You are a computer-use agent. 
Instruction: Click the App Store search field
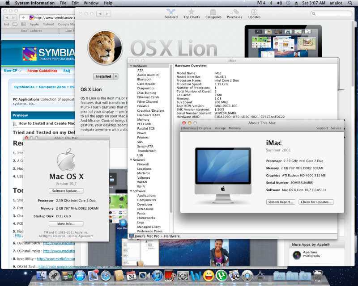(x=331, y=14)
